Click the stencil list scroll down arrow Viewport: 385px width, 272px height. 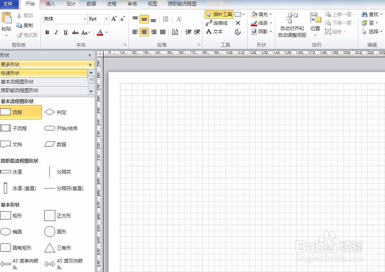[91, 91]
